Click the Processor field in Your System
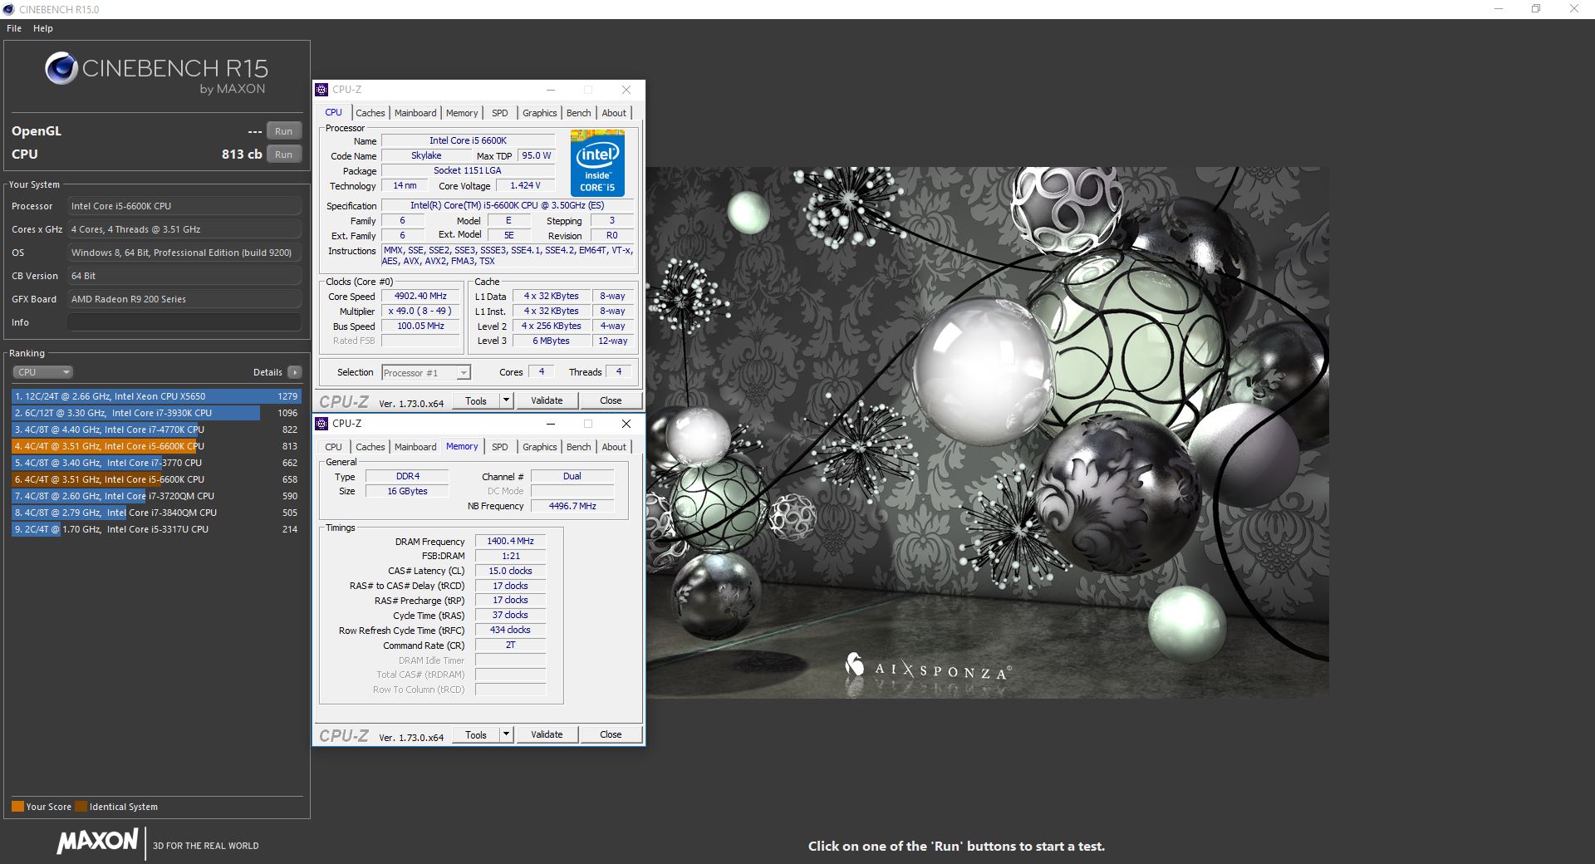The image size is (1595, 864). (x=184, y=206)
